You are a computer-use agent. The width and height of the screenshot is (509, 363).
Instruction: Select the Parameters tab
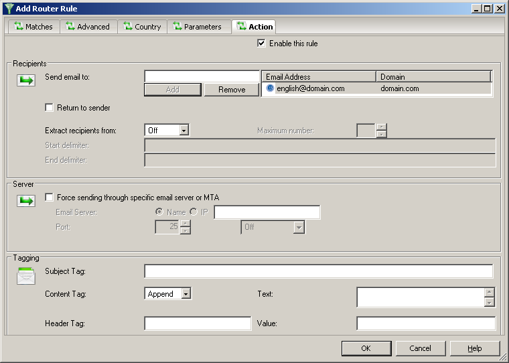(197, 27)
